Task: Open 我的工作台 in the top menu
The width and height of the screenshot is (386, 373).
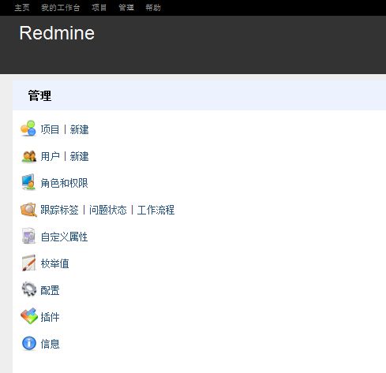Action: [x=61, y=8]
